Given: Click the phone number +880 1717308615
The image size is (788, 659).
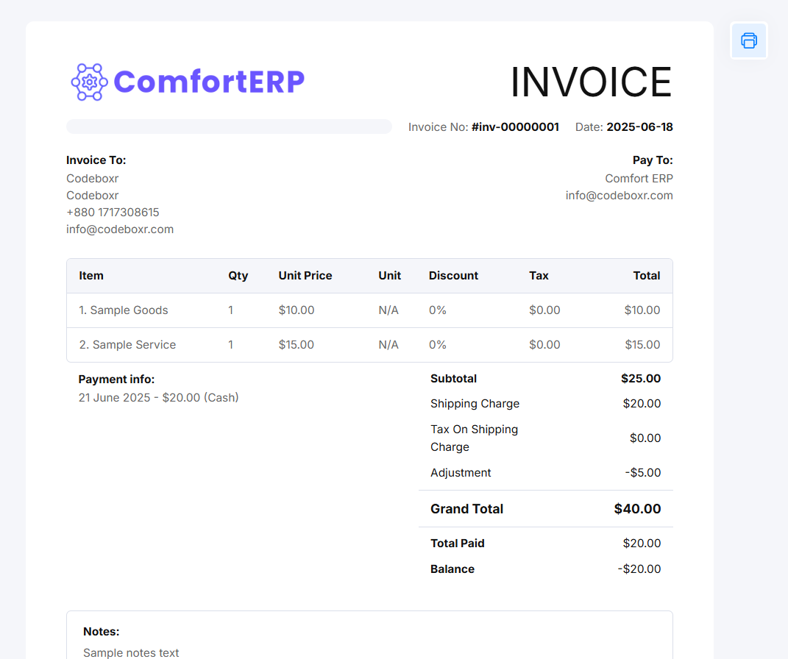Looking at the screenshot, I should [113, 213].
